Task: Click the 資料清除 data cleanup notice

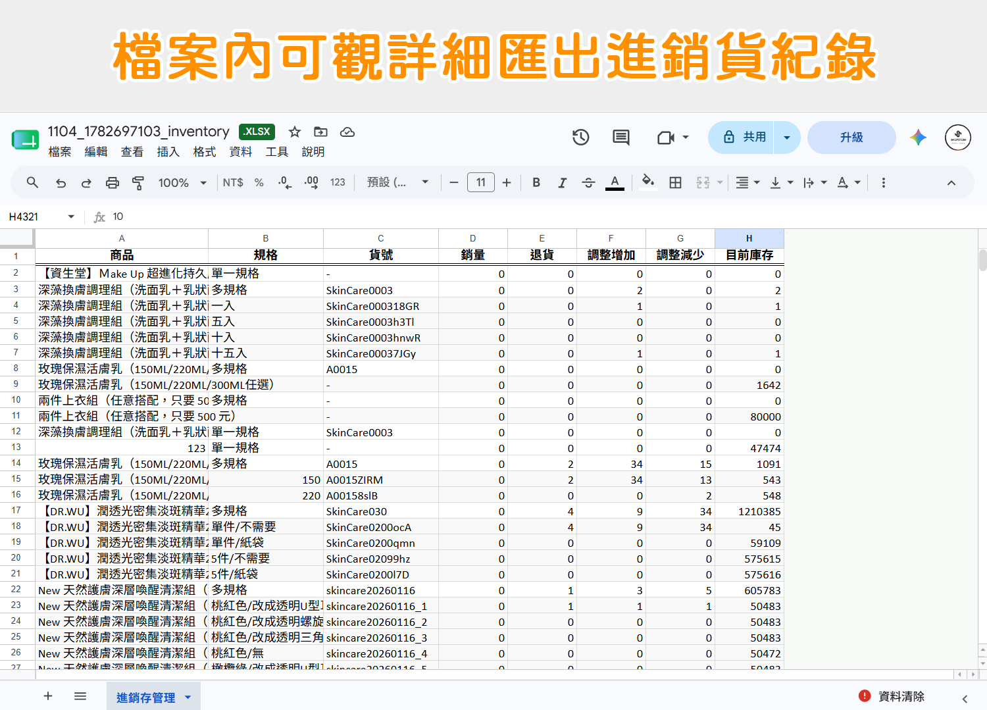Action: pos(892,696)
